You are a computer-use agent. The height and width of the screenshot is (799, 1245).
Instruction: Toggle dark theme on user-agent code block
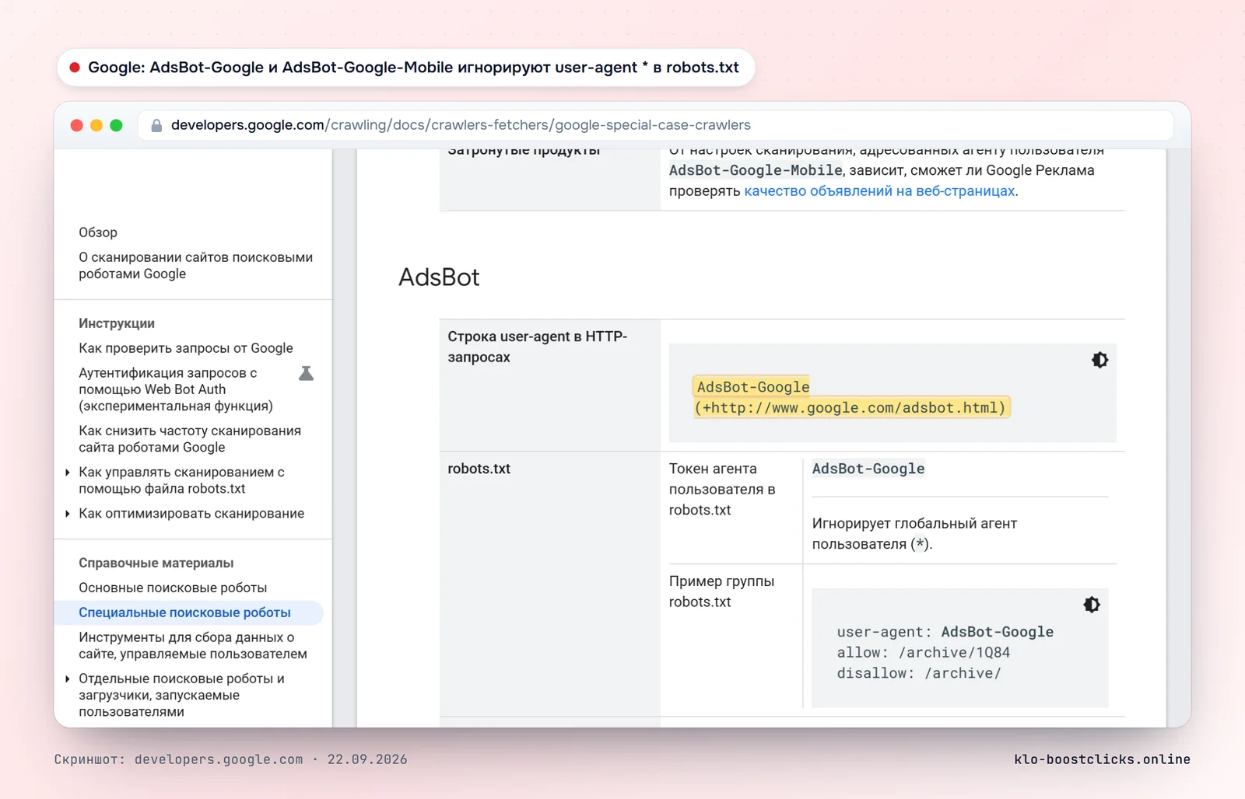[1099, 360]
